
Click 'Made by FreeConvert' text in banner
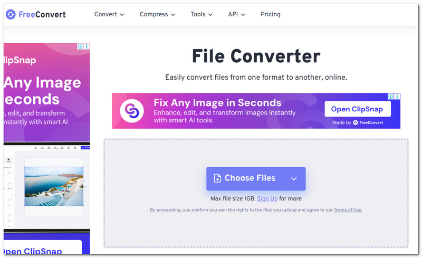[358, 122]
